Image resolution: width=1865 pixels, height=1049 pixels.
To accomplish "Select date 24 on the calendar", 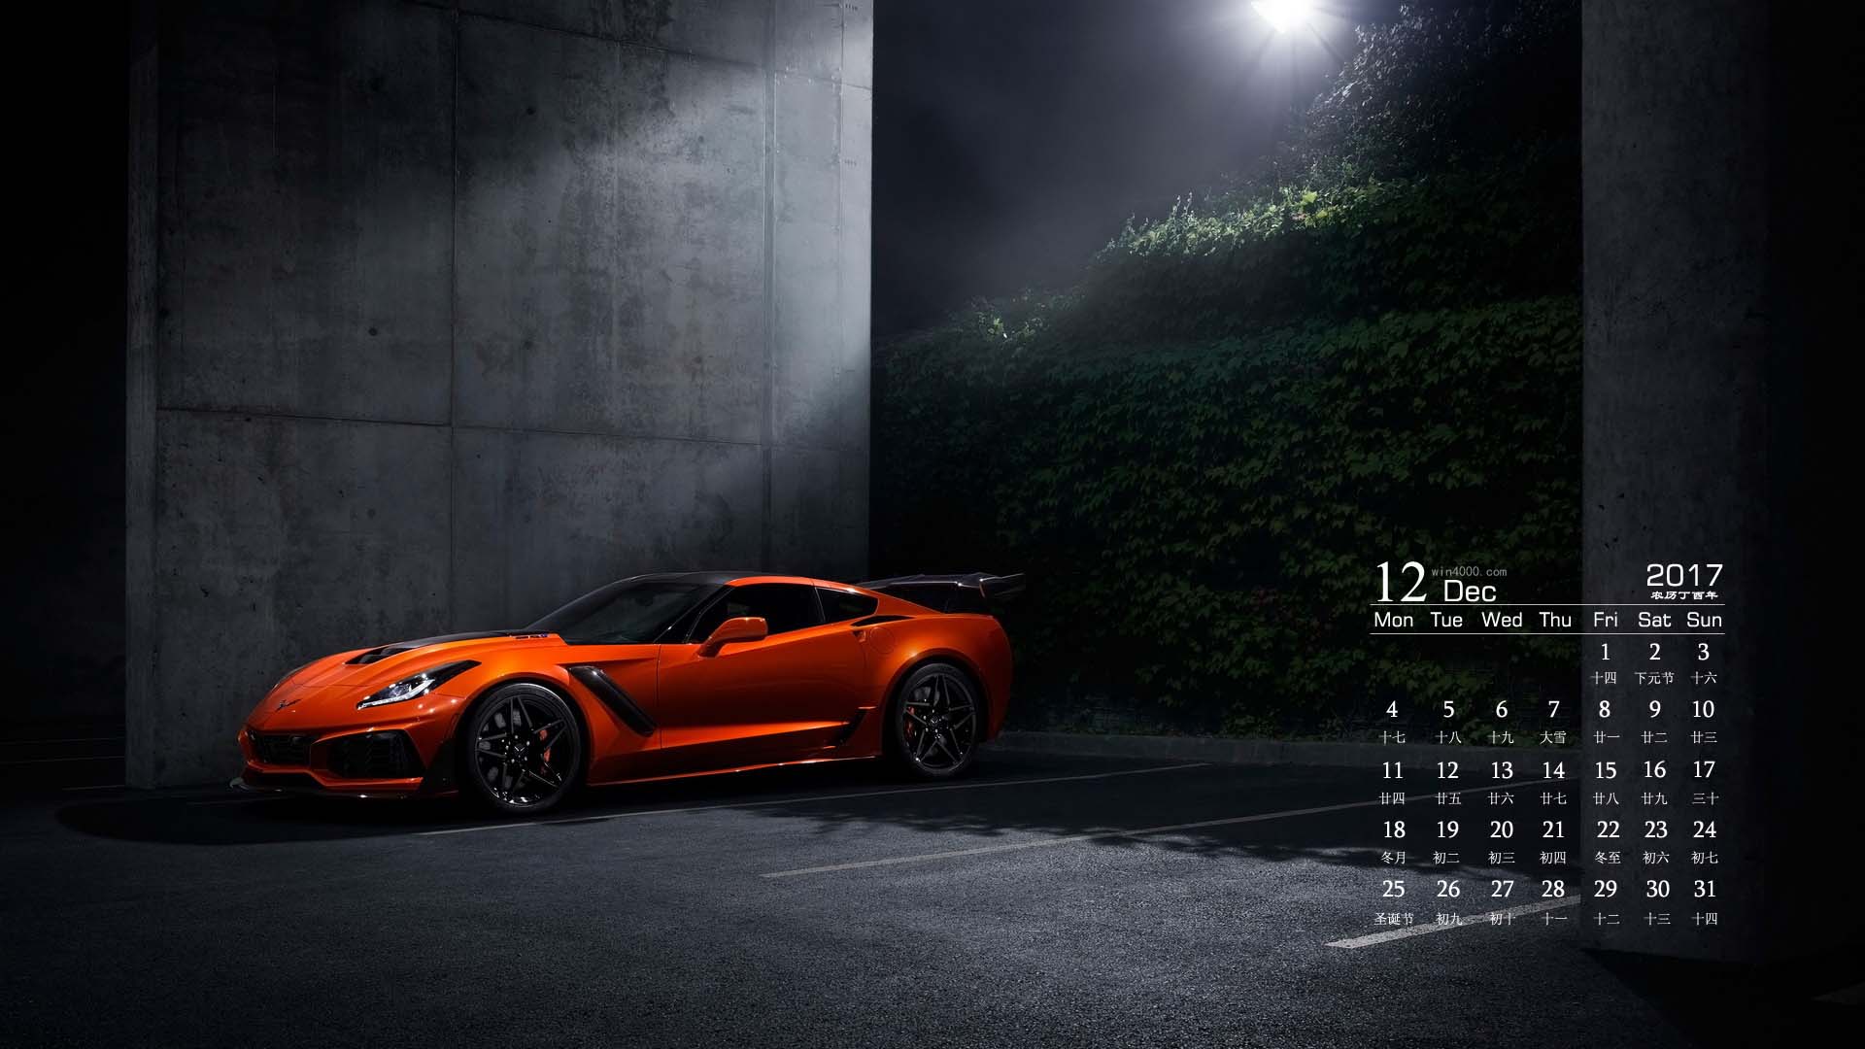I will [1705, 829].
